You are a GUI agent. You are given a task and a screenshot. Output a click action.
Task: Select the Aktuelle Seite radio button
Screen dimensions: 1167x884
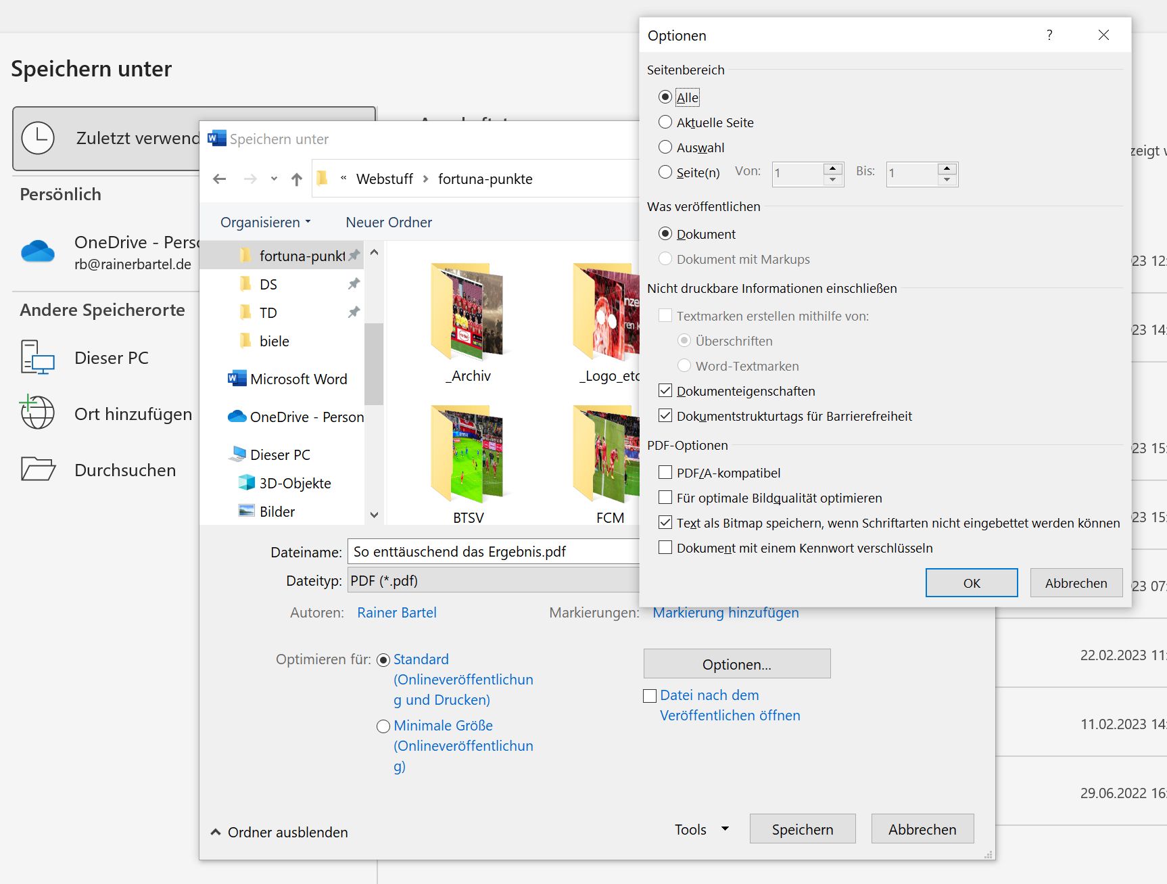[665, 122]
